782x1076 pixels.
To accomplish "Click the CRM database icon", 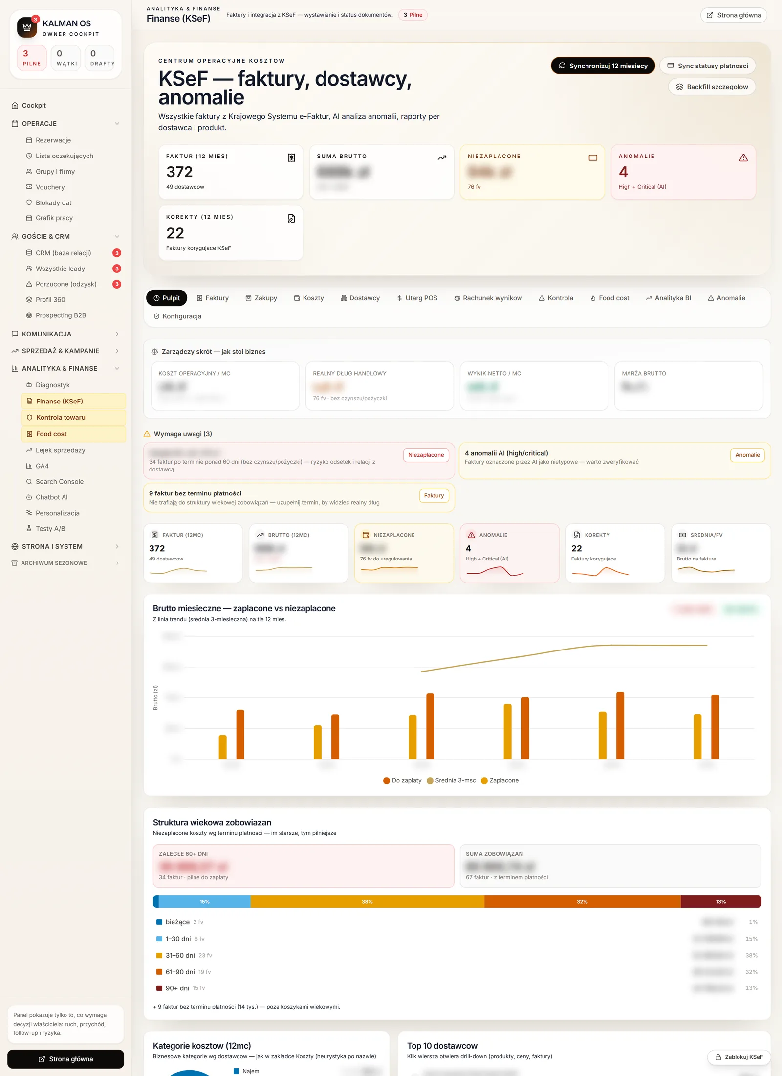I will tap(29, 253).
